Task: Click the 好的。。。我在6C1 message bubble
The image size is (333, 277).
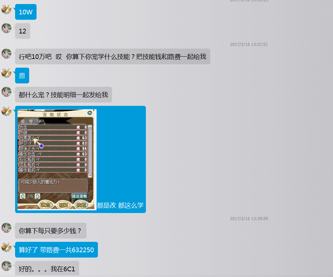Action: tap(47, 269)
